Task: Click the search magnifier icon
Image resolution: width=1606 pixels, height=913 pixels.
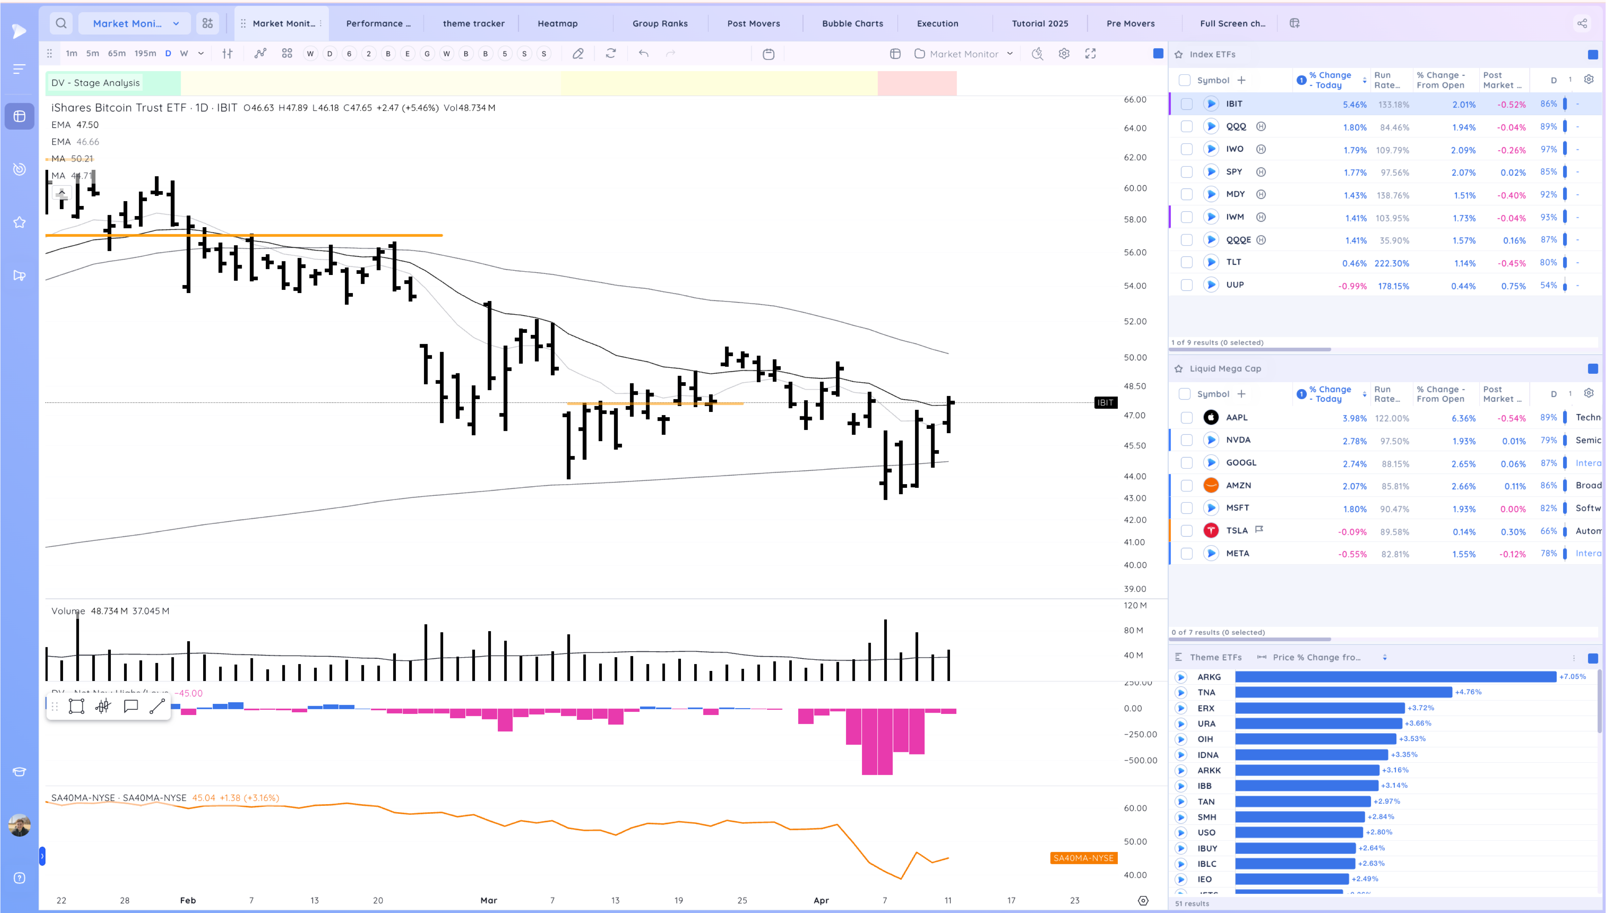Action: [61, 23]
